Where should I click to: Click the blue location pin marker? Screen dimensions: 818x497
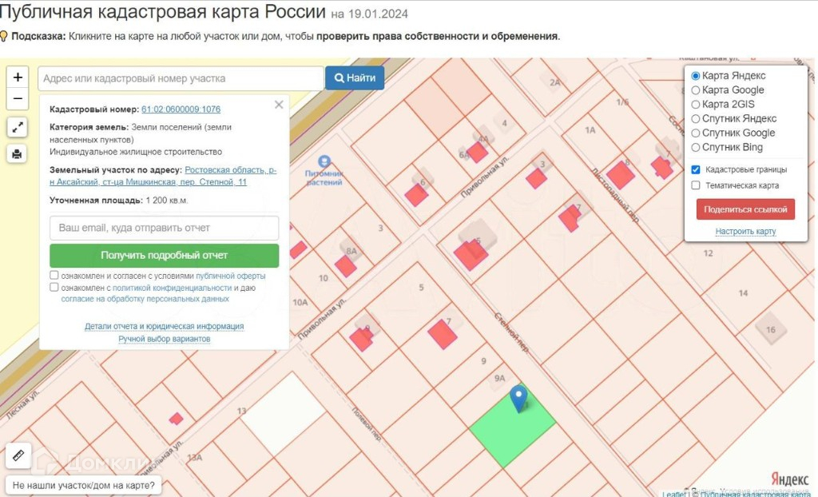click(x=518, y=399)
